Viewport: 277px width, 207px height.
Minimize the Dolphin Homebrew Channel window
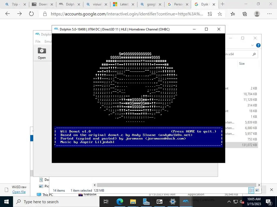point(194,29)
